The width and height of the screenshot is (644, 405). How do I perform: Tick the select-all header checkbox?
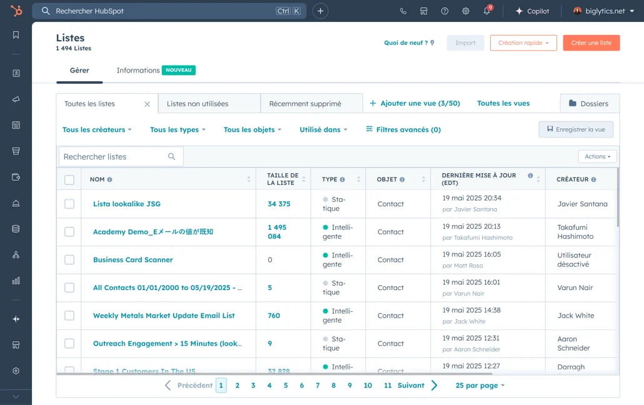pyautogui.click(x=69, y=179)
